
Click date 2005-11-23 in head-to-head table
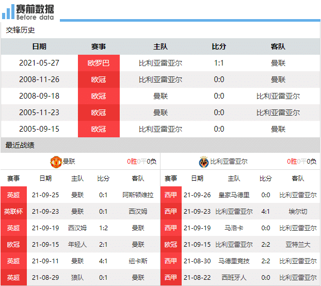[39, 113]
